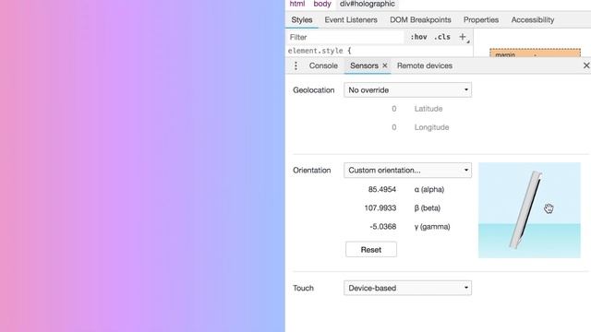Viewport: 591px width, 332px height.
Task: Toggle the .cls class editor
Action: coord(442,37)
